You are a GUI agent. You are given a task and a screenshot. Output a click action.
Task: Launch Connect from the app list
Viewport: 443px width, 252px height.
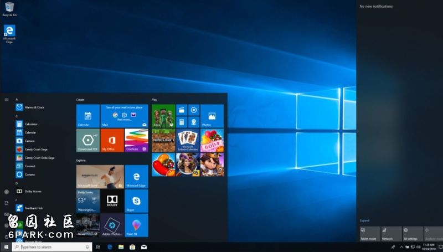[x=25, y=166]
